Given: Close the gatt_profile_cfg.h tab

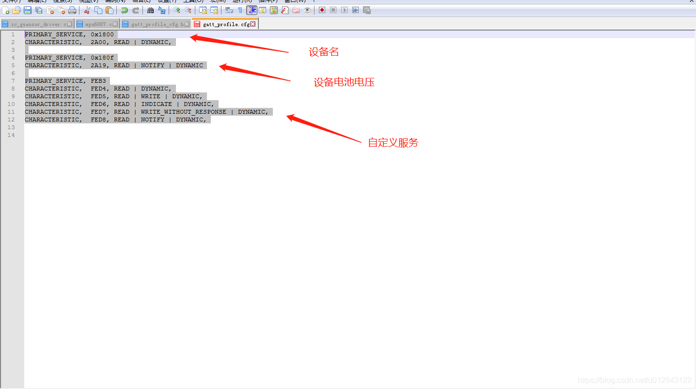Looking at the screenshot, I should pyautogui.click(x=187, y=24).
